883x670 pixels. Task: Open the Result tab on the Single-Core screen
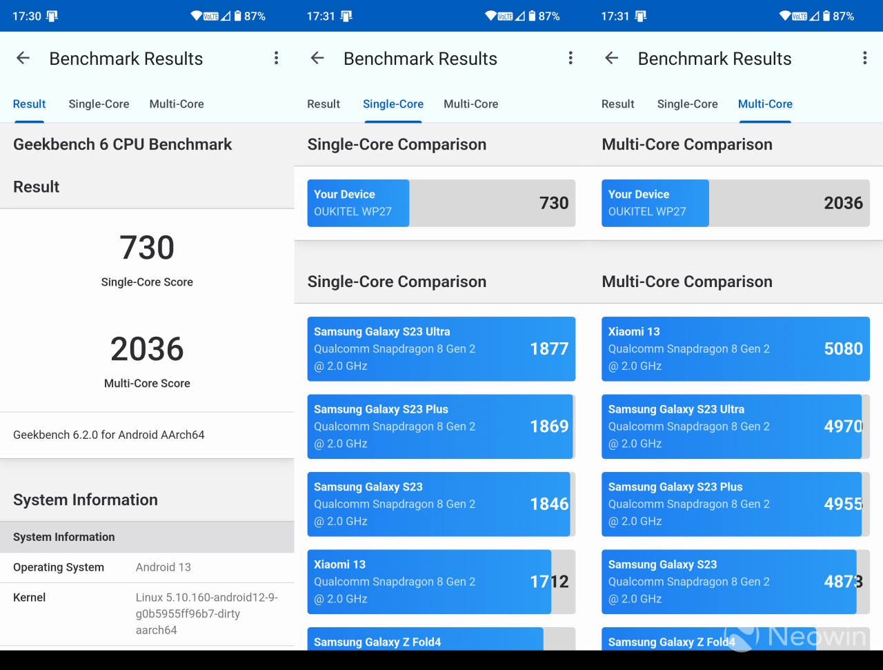(324, 104)
